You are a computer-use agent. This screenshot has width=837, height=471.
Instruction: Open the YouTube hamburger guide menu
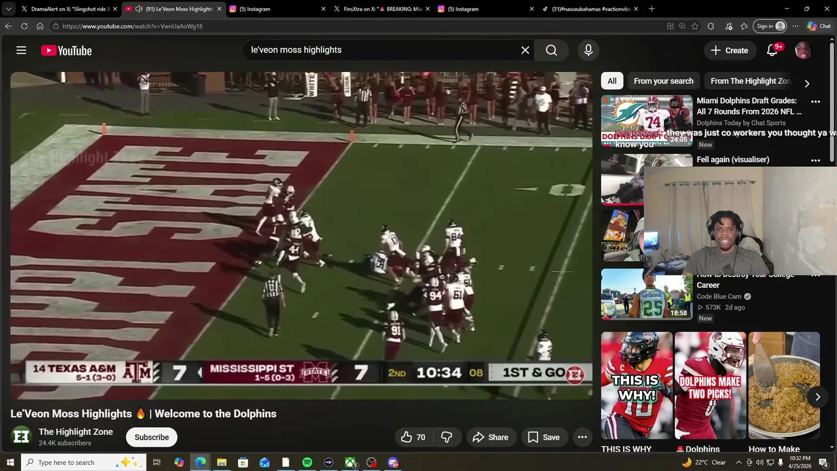tap(21, 50)
